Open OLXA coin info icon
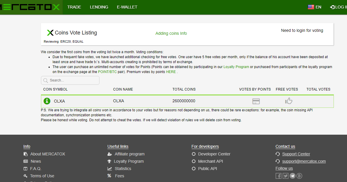Viewport: 347px width, 182px height. coord(47,101)
